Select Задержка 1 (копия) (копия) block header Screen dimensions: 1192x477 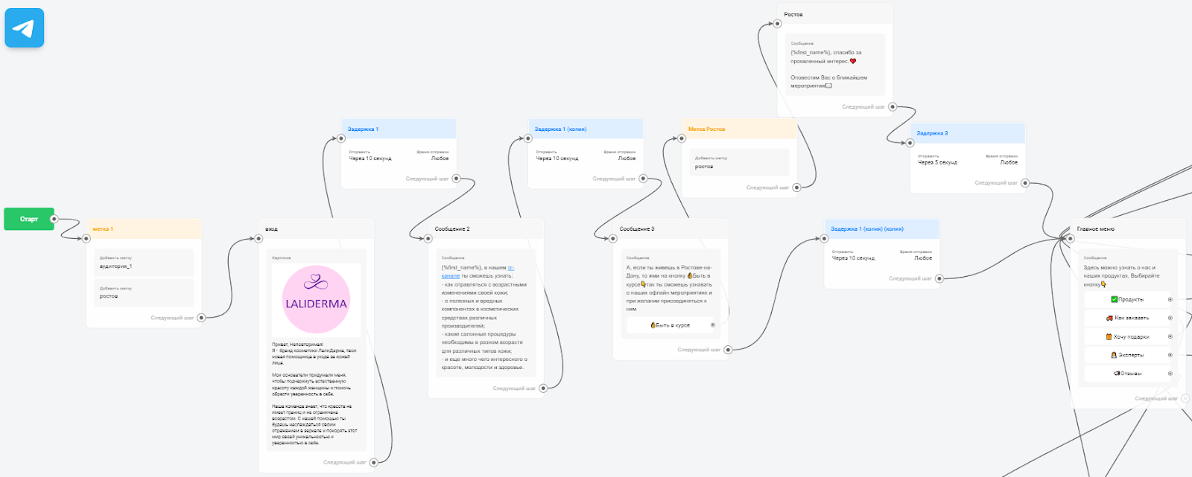pos(881,229)
